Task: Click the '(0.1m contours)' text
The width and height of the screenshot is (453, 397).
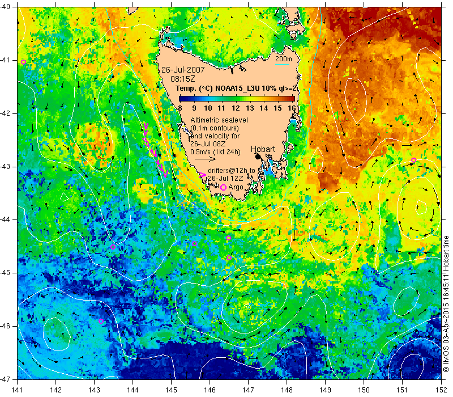Action: 215,128
